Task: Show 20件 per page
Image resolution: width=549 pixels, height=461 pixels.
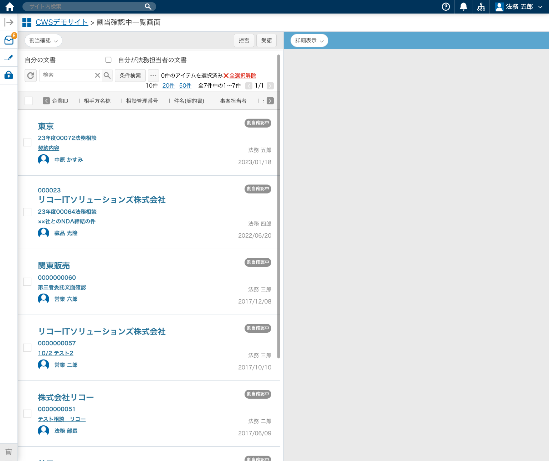Action: 168,86
